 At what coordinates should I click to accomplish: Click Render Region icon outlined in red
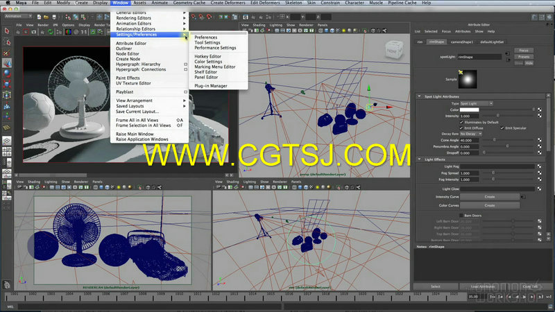(26, 32)
